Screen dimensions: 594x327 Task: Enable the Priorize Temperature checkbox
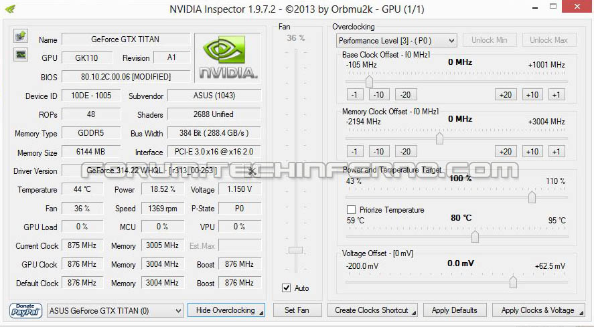(x=351, y=209)
